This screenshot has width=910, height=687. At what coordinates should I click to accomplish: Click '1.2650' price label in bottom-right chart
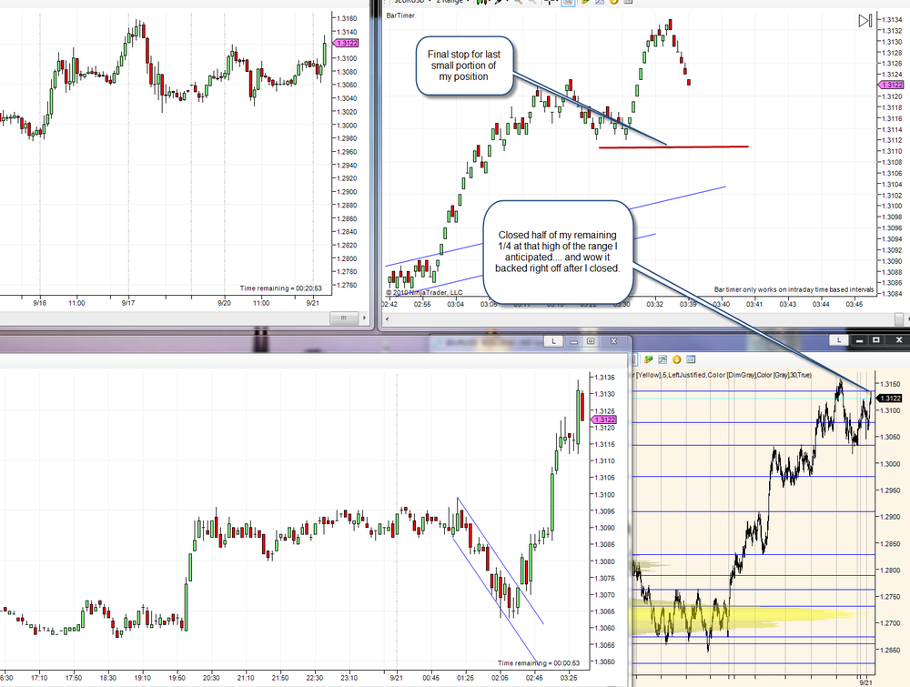pos(890,651)
